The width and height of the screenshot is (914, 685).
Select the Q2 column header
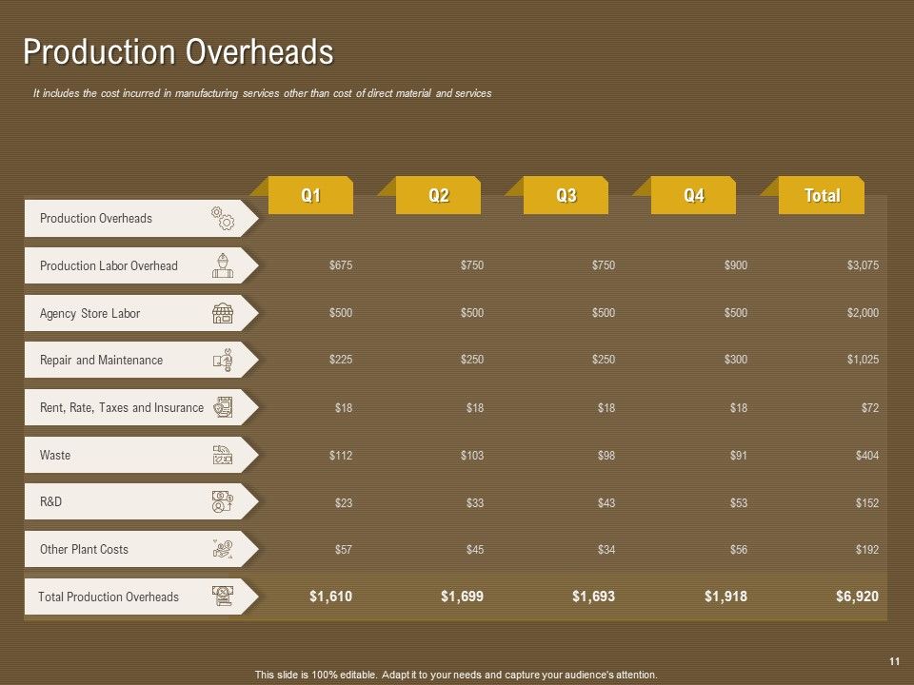coord(438,195)
